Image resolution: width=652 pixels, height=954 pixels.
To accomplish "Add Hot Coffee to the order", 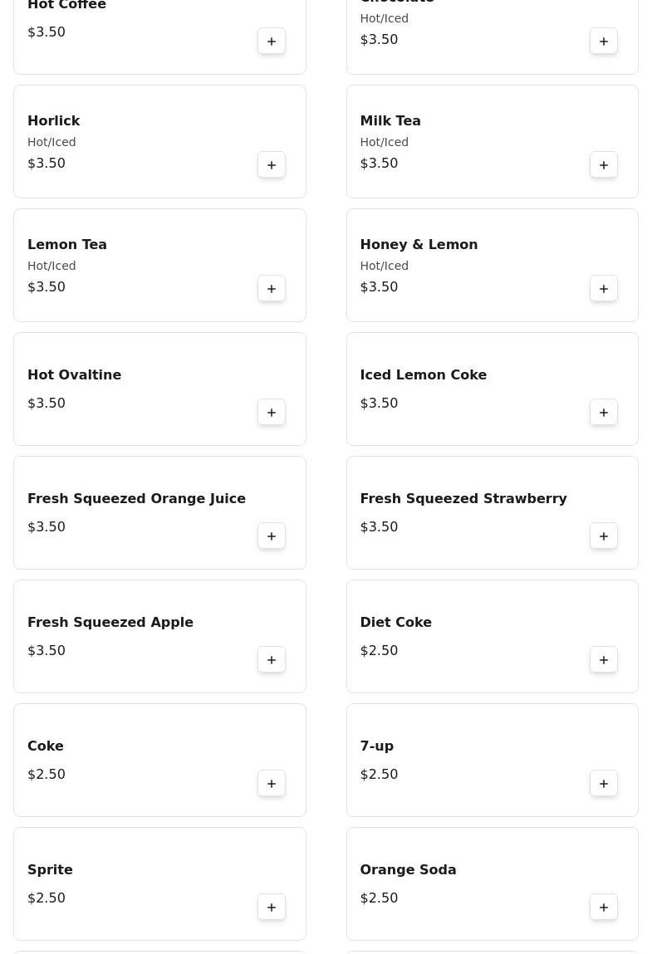I will (x=272, y=42).
